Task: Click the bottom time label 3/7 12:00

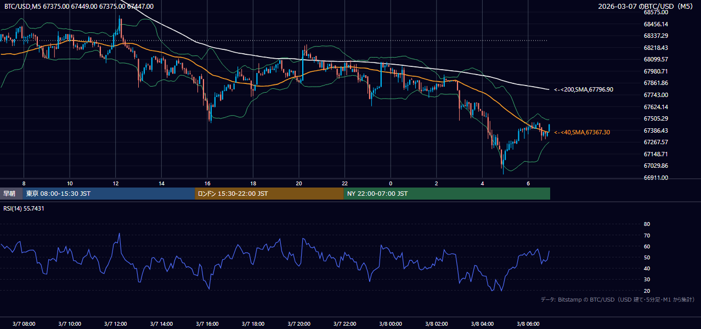Action: [x=116, y=324]
